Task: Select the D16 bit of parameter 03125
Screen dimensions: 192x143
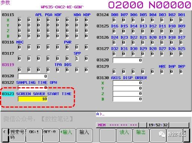Action: pyautogui.click(x=114, y=31)
